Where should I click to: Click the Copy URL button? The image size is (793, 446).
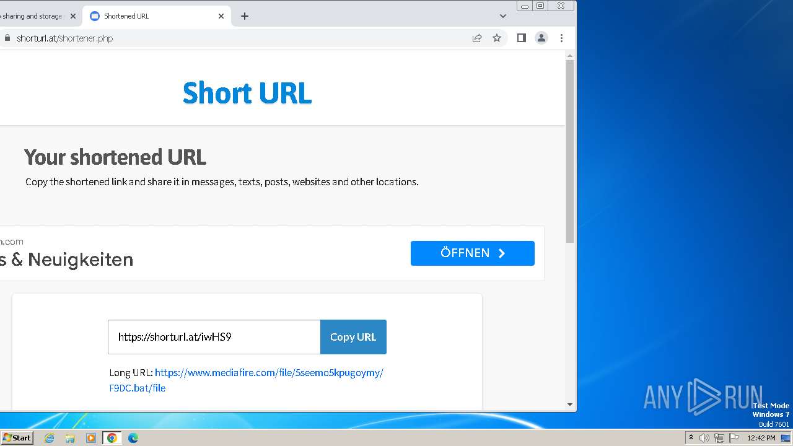[353, 337]
